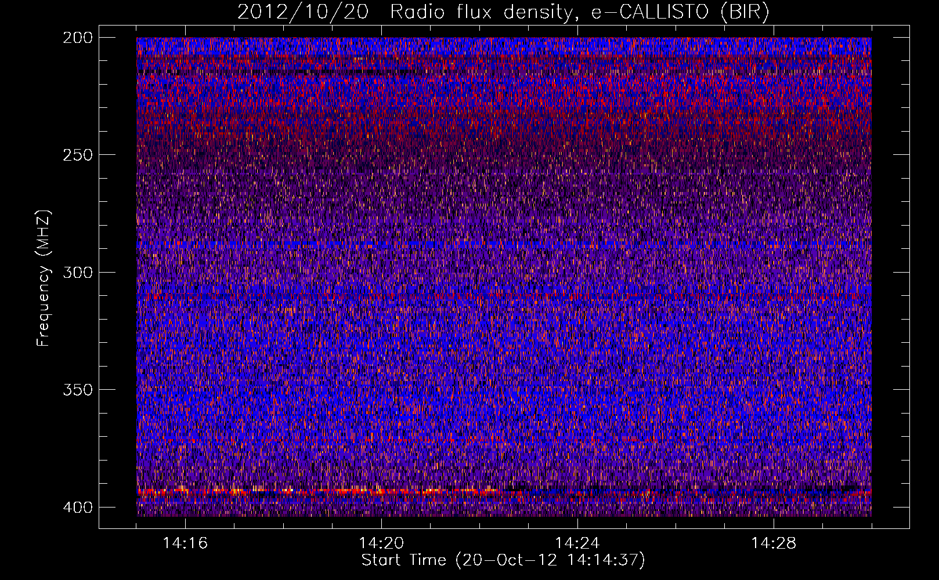Select the frequency tick label '400'
939x580 pixels.
pyautogui.click(x=78, y=507)
